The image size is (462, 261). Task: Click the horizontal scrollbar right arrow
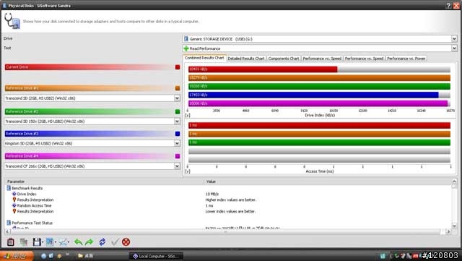(448, 232)
